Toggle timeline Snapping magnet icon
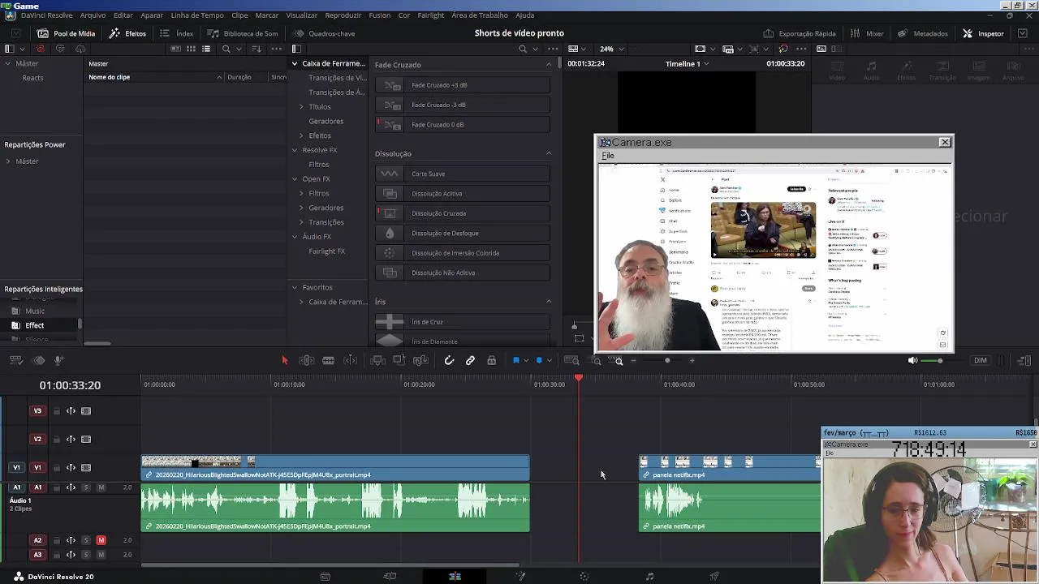 coord(449,360)
